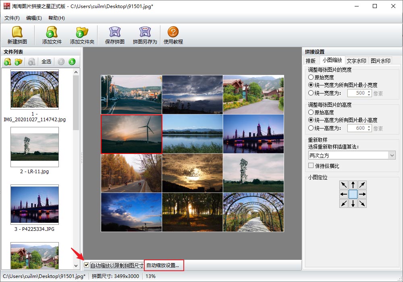Click the file list scrollbar thumb
Screen dimensions: 403x282
point(76,103)
